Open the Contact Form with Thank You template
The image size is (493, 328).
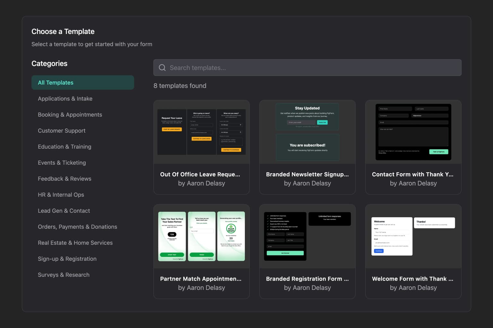[x=413, y=147]
